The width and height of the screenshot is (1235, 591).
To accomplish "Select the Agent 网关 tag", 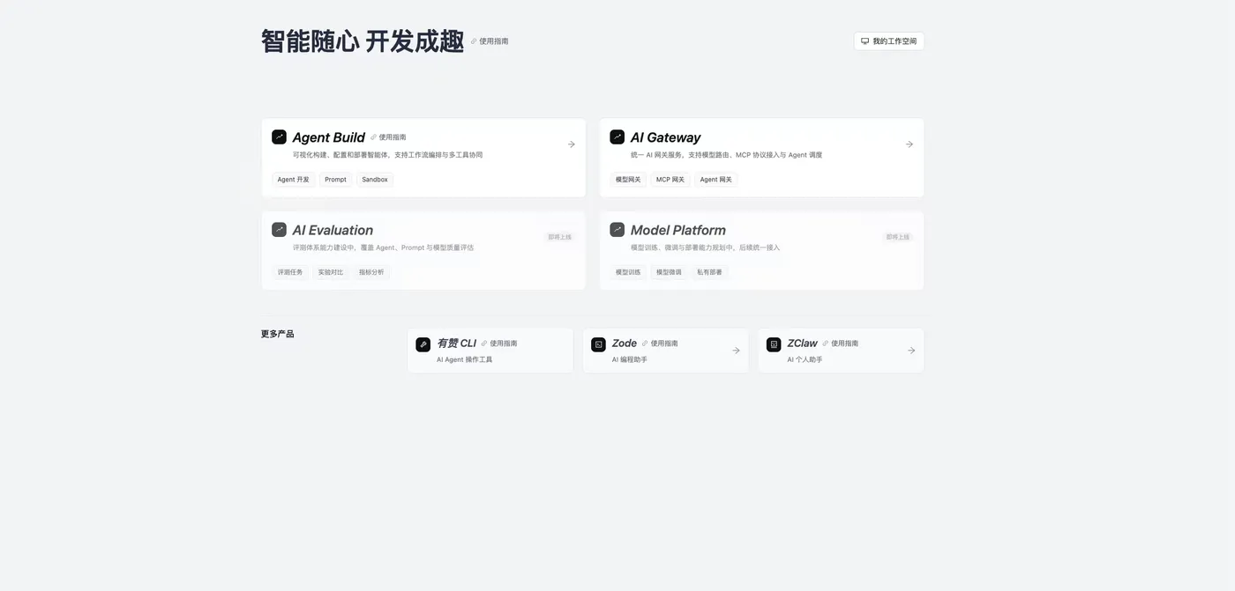I will pos(716,180).
